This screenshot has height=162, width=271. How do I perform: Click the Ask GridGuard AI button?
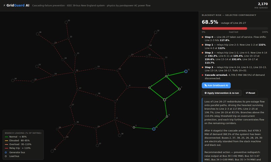point(216,85)
